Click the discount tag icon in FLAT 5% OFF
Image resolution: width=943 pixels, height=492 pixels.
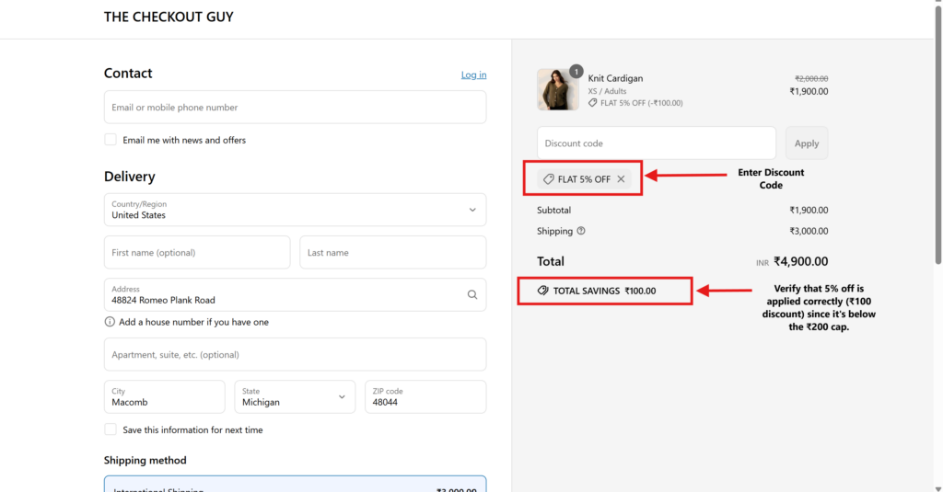[x=549, y=179]
